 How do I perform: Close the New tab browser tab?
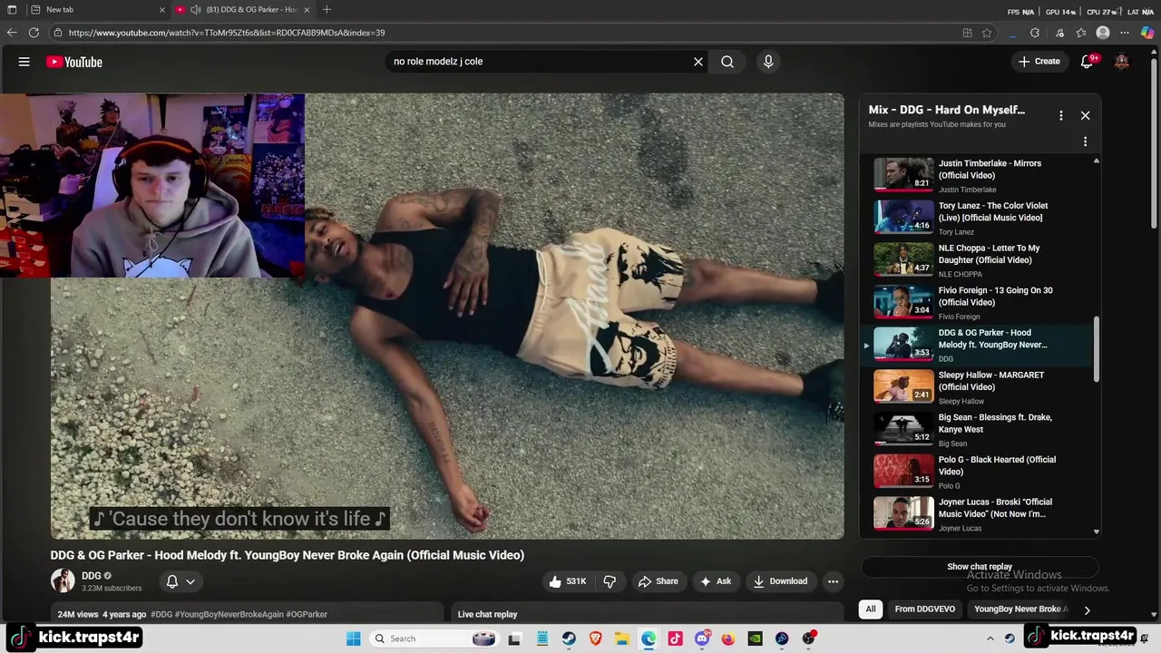[162, 10]
